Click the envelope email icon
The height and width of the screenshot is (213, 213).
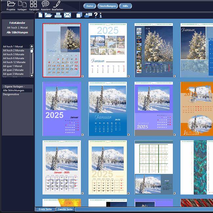[x=68, y=15]
